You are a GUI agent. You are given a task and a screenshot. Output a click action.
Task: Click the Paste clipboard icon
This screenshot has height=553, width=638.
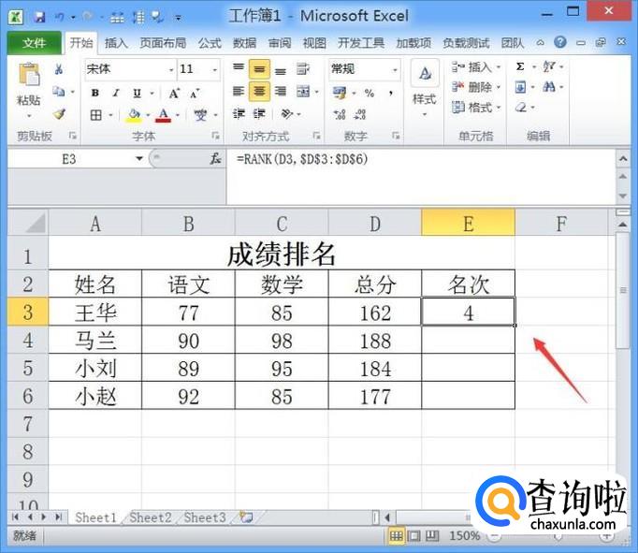coord(28,76)
